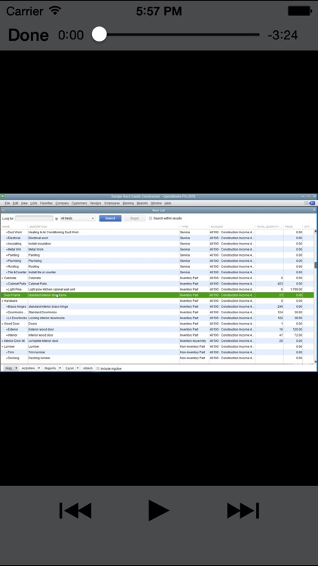Click the Reset button
Screen dimensions: 318x566
134,218
